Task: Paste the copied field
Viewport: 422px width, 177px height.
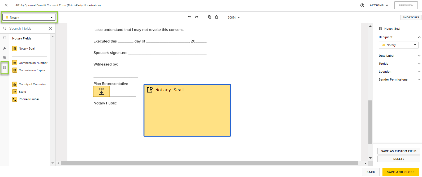Action: [217, 17]
